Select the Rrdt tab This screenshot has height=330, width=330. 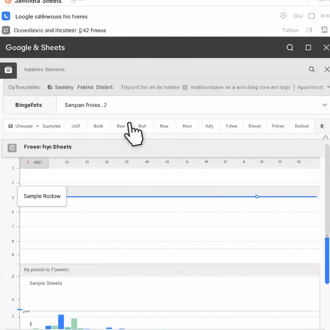(x=142, y=126)
